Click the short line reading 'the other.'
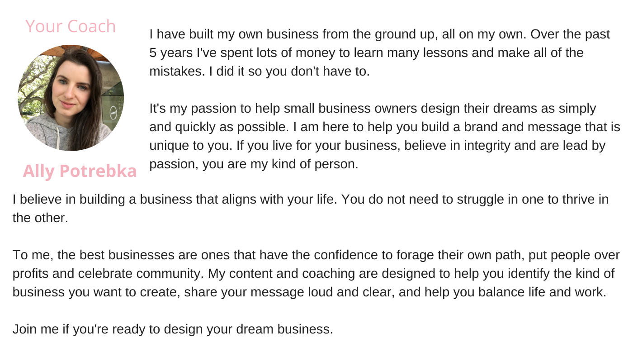 [x=40, y=218]
